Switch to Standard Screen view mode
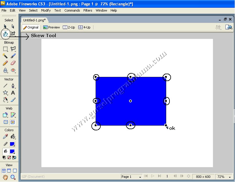Viewport: 235px width, 182px height. [x=4, y=171]
